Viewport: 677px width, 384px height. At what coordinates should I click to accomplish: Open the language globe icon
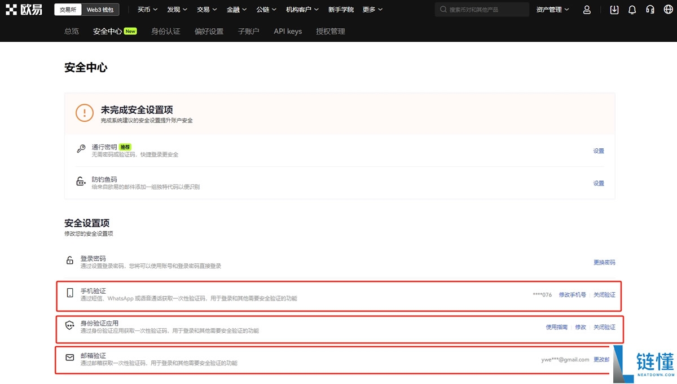click(x=667, y=10)
